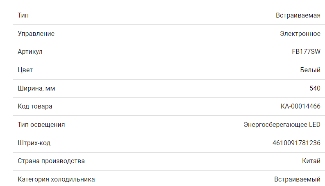Viewport: 325px width, 186px height.
Task: Select the "Энергосберегающее LED" value
Action: click(282, 124)
